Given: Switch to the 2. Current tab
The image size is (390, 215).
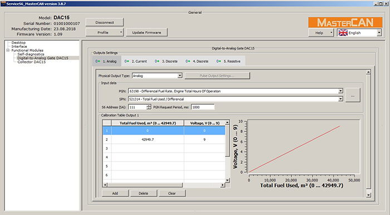Looking at the screenshot, I should click(x=136, y=61).
